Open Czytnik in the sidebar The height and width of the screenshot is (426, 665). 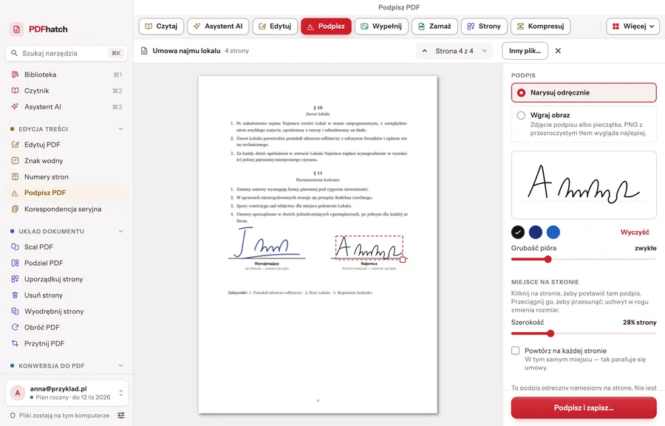pos(66,91)
